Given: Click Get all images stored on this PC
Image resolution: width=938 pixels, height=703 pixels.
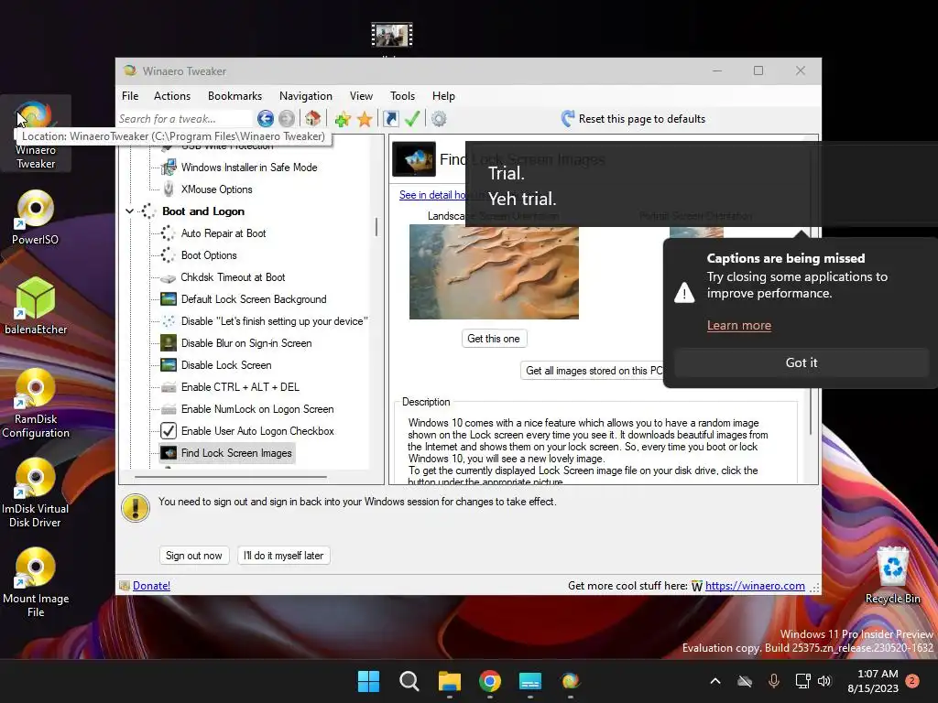Looking at the screenshot, I should [x=593, y=371].
